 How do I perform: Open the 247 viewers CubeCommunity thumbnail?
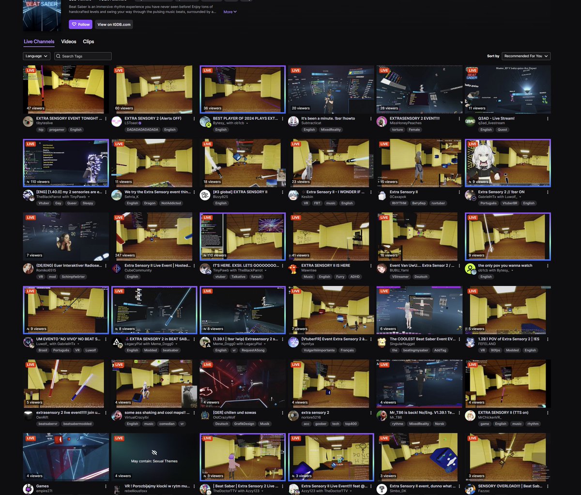(x=154, y=237)
